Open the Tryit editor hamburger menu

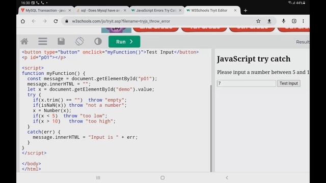[x=43, y=42]
